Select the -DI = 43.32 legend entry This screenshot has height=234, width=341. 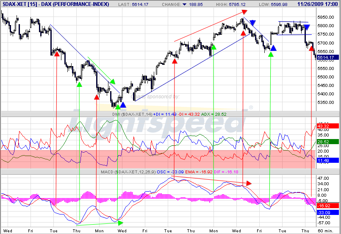pyautogui.click(x=189, y=114)
